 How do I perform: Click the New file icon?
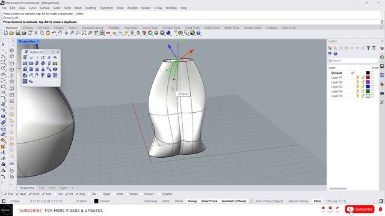(5, 33)
